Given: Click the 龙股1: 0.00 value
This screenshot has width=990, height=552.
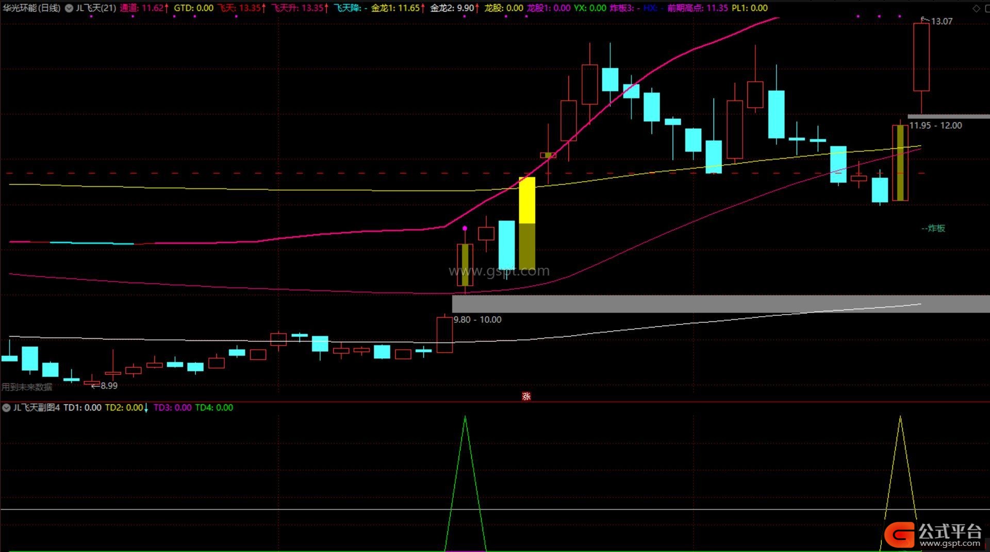Looking at the screenshot, I should pyautogui.click(x=548, y=8).
